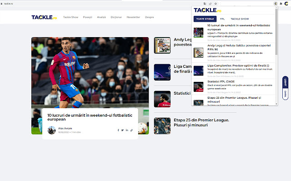Open popup story '10 lucruri de urmărit în weekend-ul'
The image size is (291, 181).
coord(239,27)
